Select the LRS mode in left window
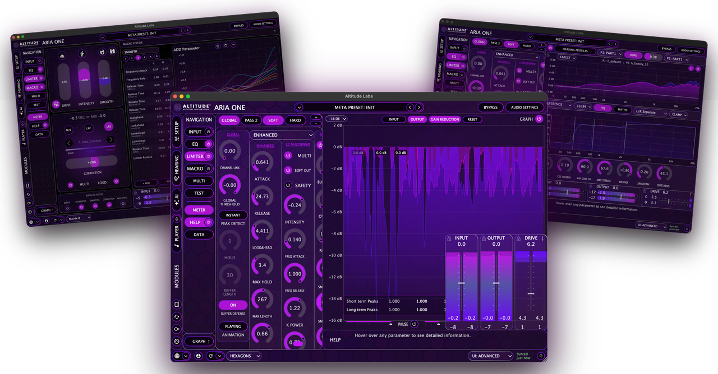 coord(108,127)
